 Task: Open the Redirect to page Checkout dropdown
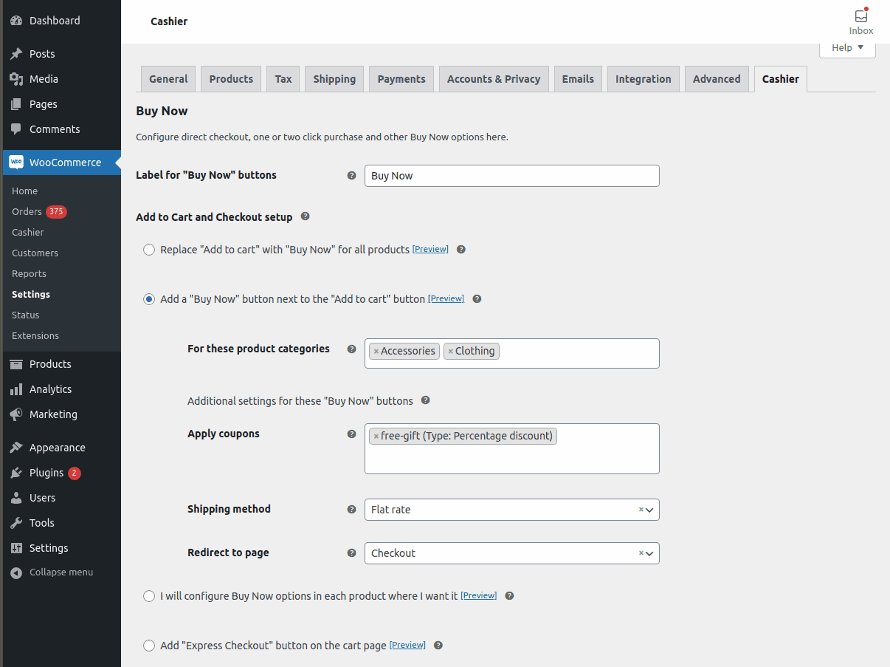click(511, 553)
